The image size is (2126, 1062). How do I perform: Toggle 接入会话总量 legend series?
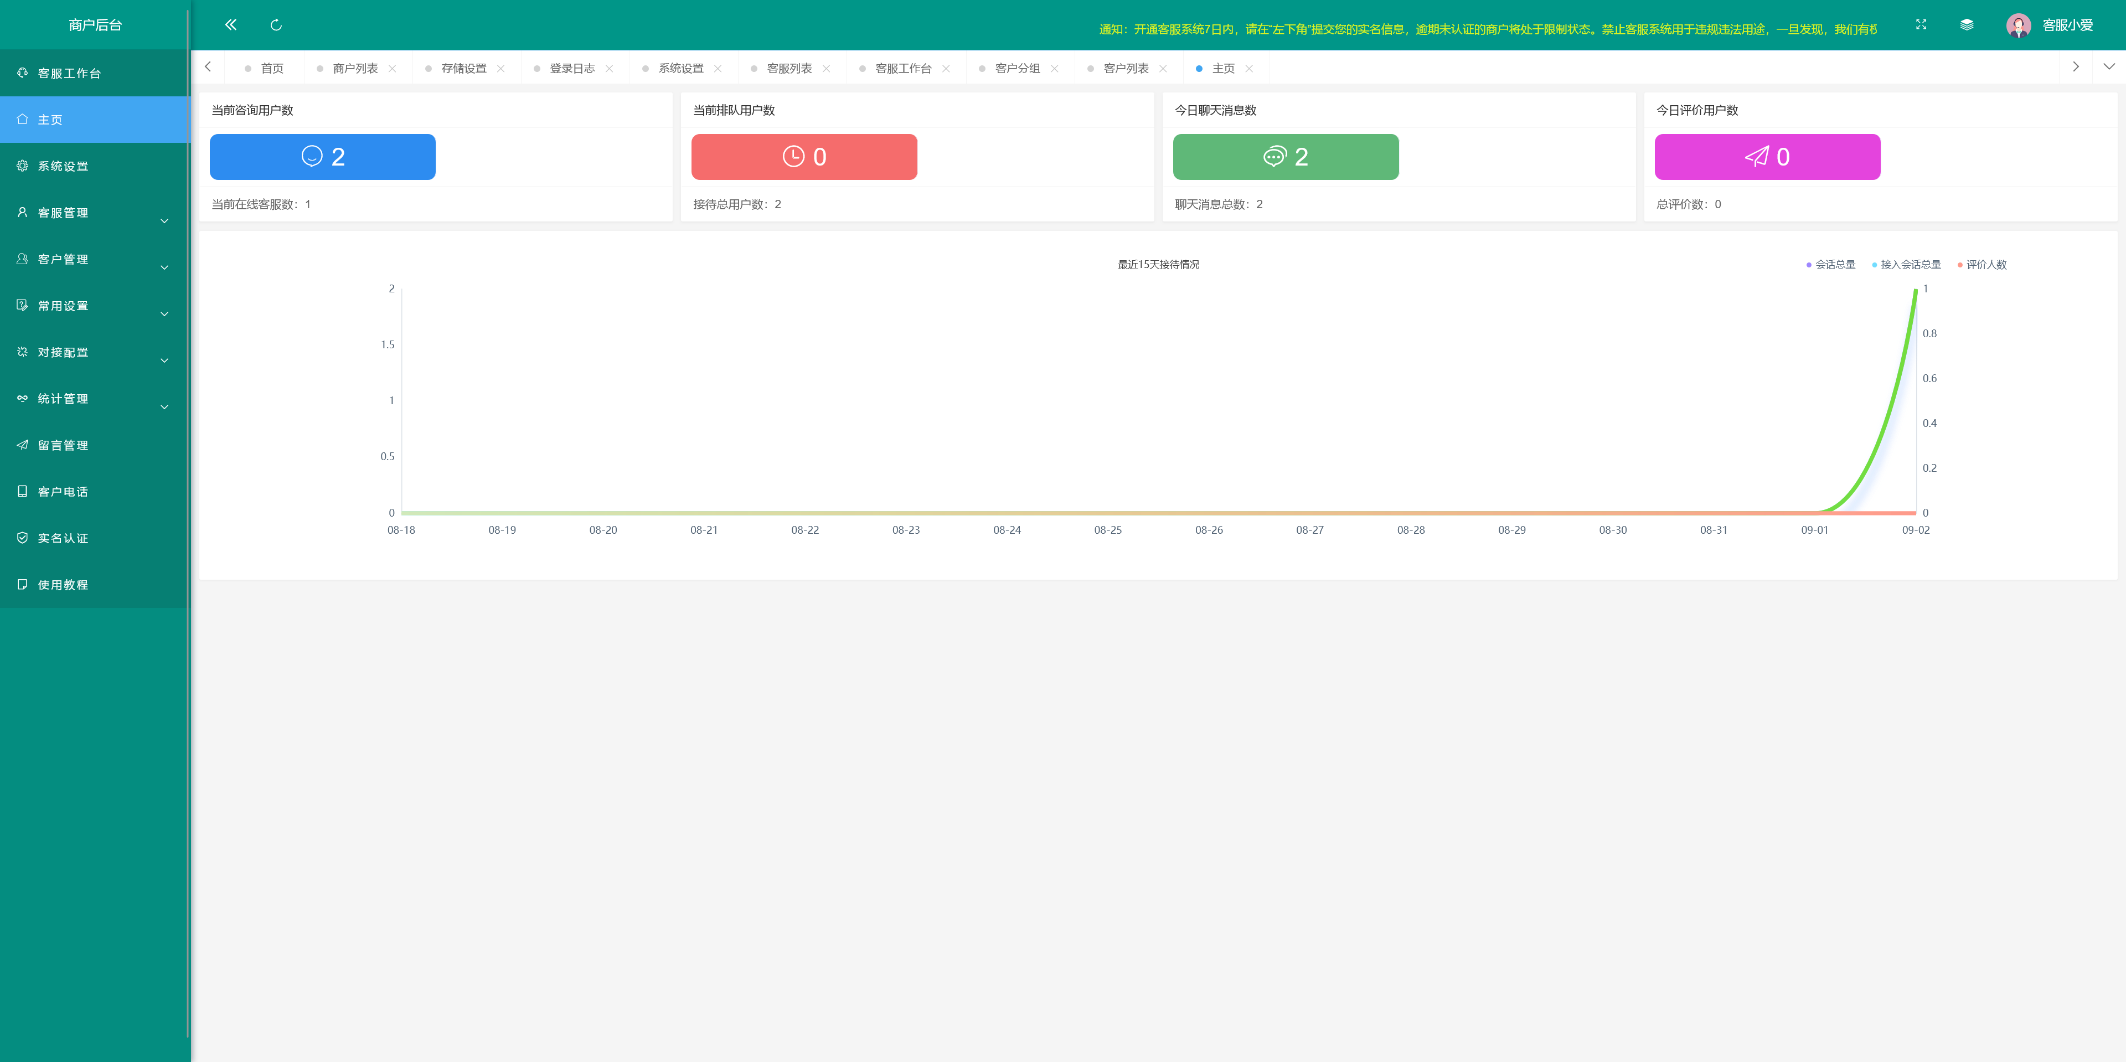[x=1910, y=264]
